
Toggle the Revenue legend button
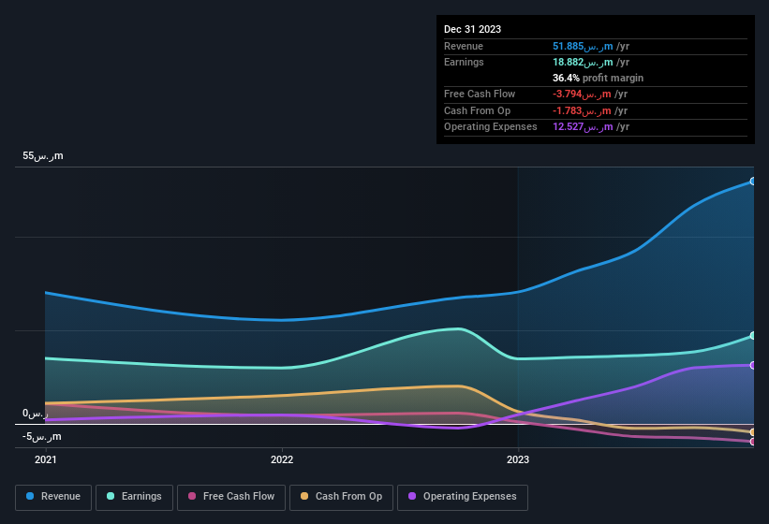click(53, 497)
